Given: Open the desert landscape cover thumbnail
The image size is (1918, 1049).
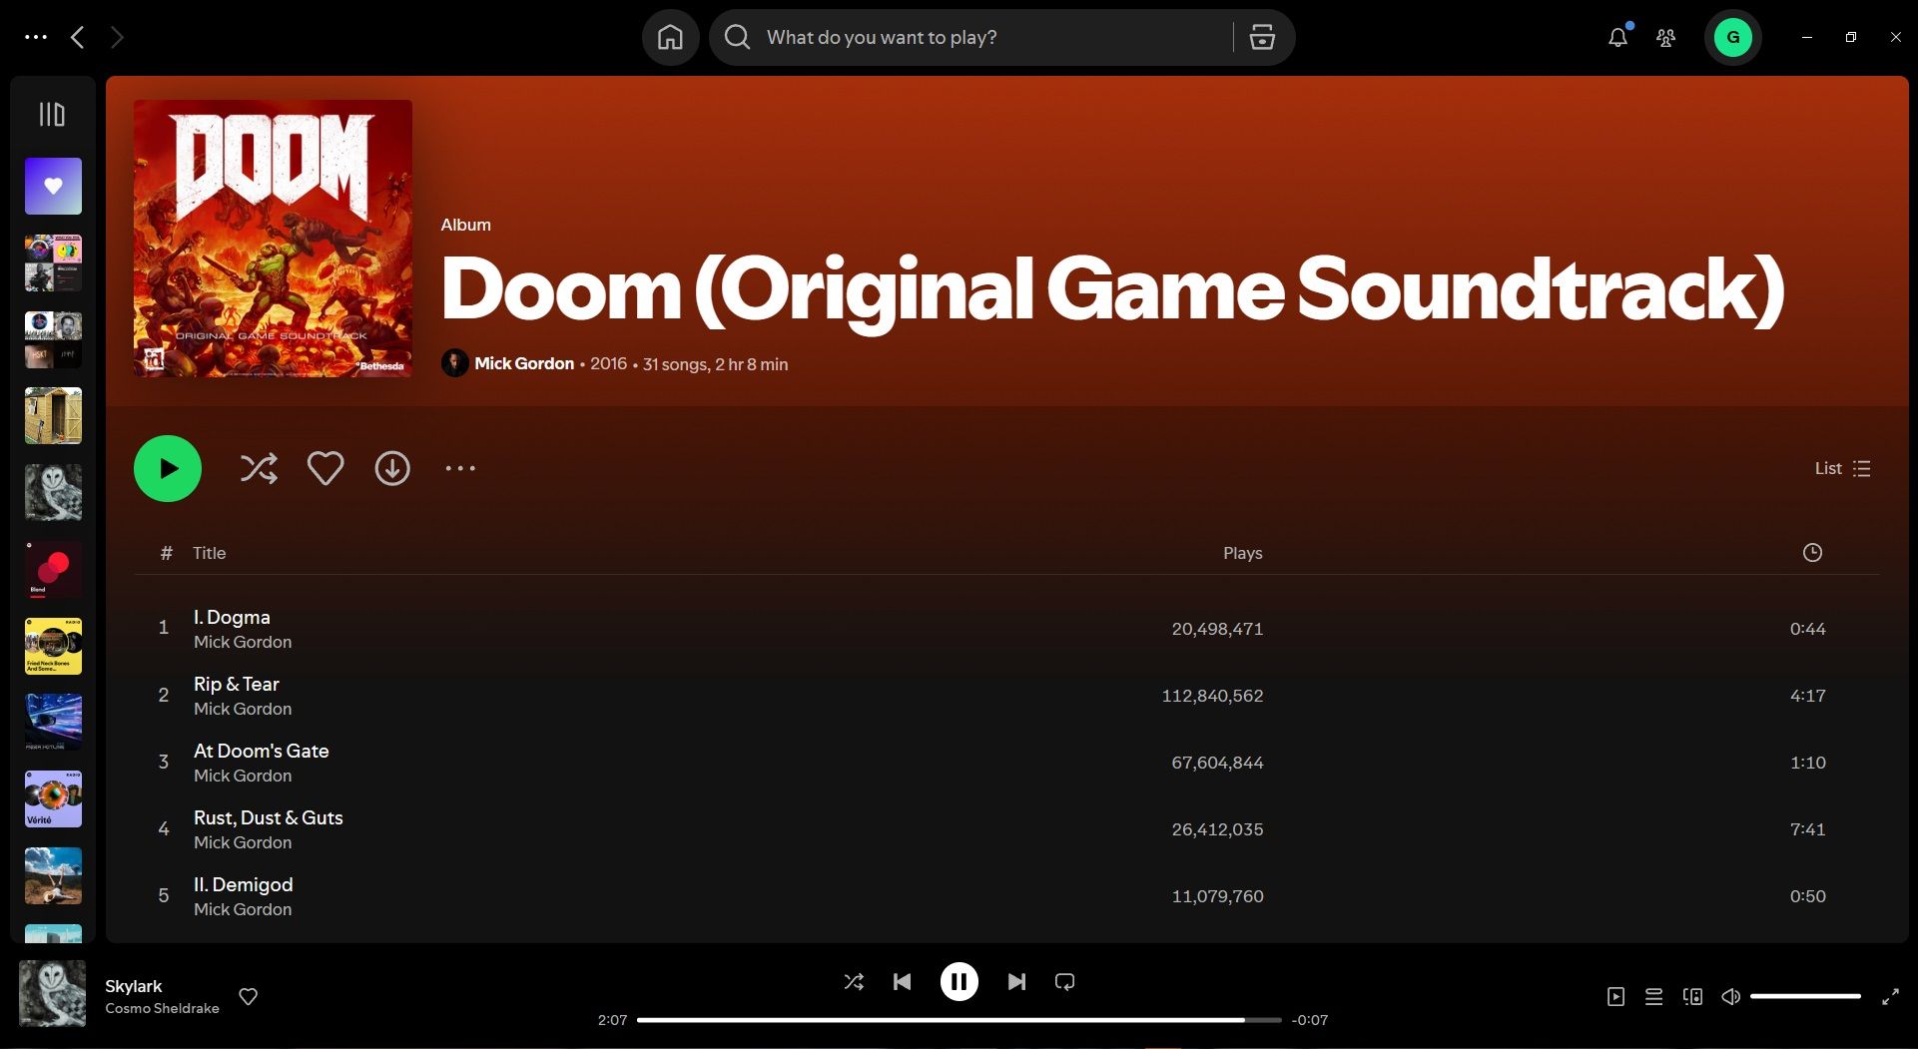Looking at the screenshot, I should point(53,875).
